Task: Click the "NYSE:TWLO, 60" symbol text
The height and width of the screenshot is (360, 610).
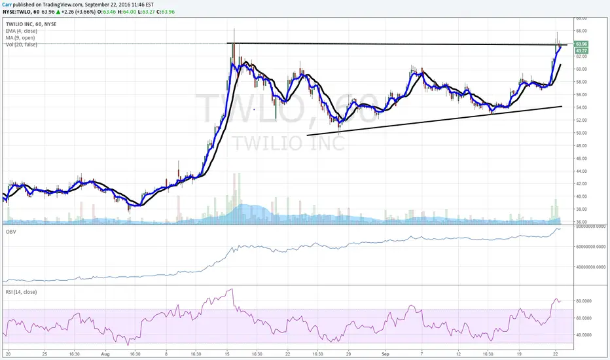Action: click(21, 12)
